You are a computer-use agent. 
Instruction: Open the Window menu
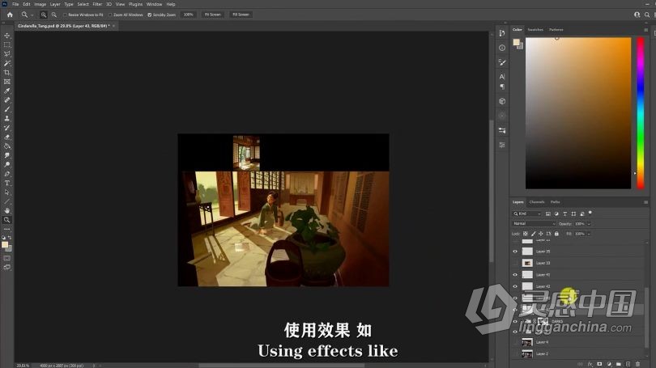pyautogui.click(x=154, y=4)
